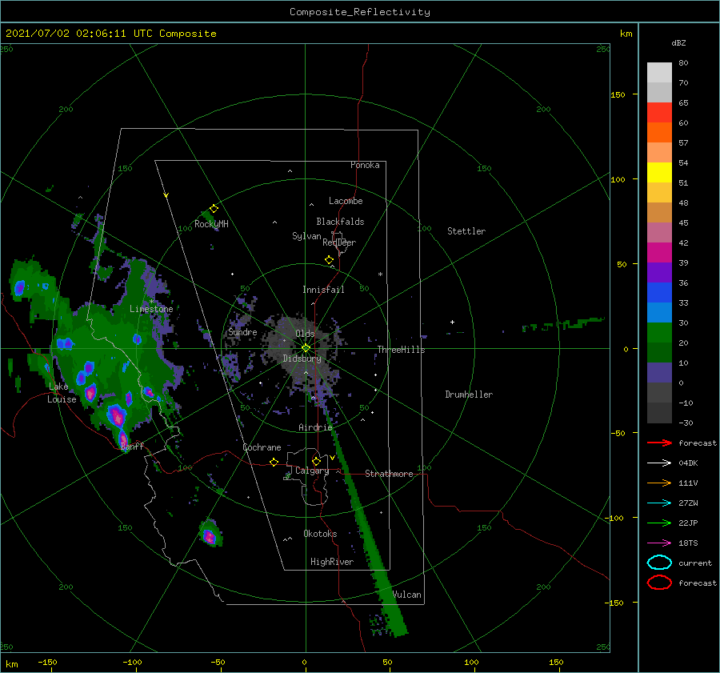Select the orange 111V arrow legend entry
720x673 pixels.
pos(659,483)
